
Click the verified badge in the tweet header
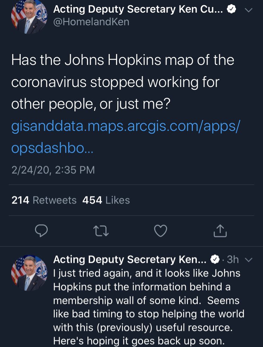click(x=231, y=9)
